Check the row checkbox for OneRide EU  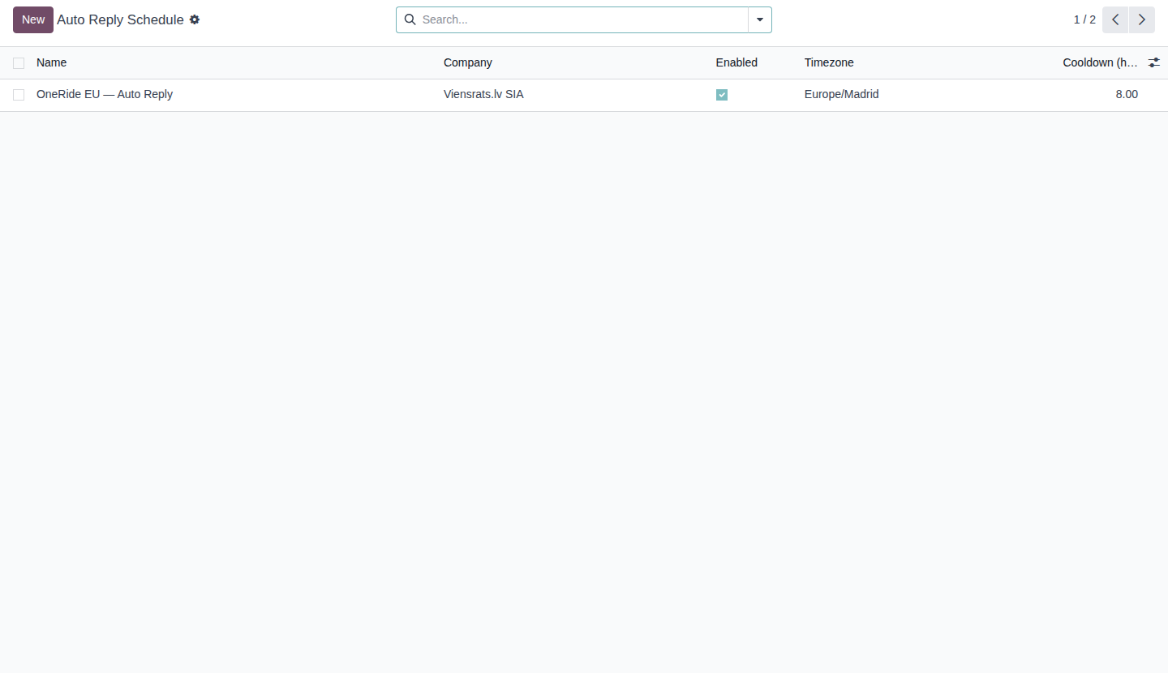point(19,94)
